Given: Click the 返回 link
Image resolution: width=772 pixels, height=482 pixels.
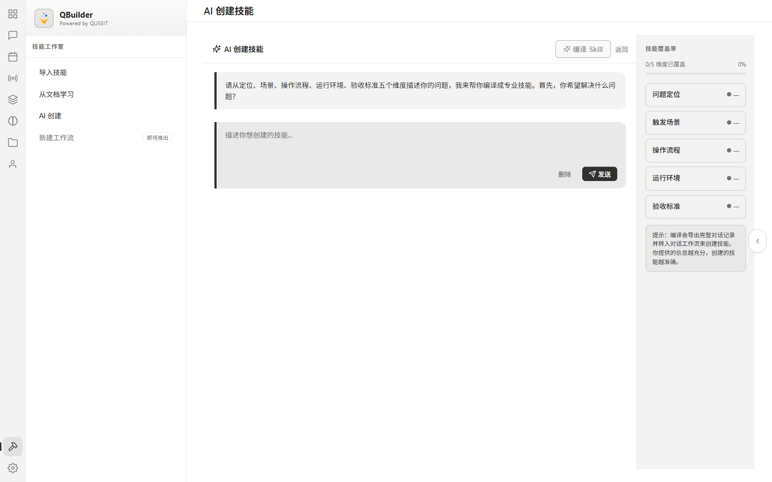Looking at the screenshot, I should [x=621, y=49].
